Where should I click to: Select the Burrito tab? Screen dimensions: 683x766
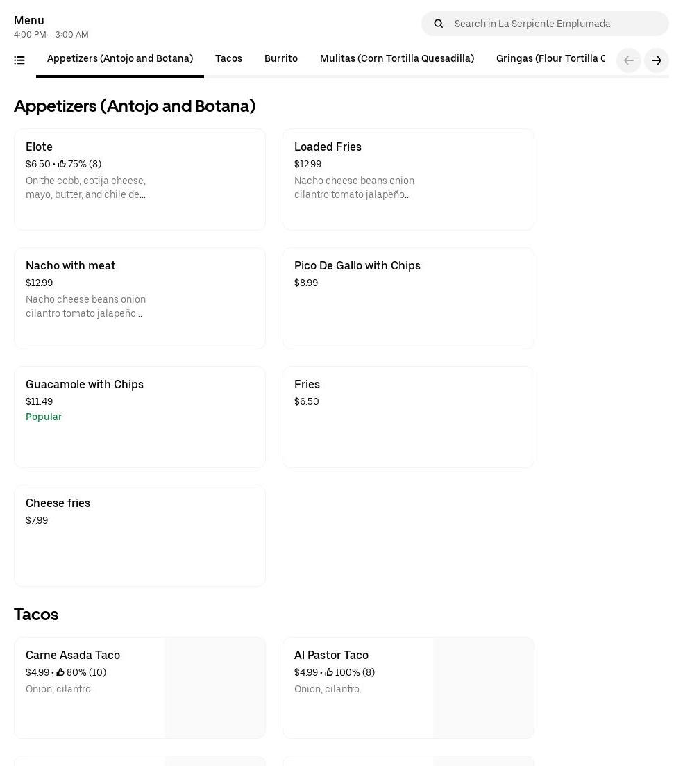point(280,59)
